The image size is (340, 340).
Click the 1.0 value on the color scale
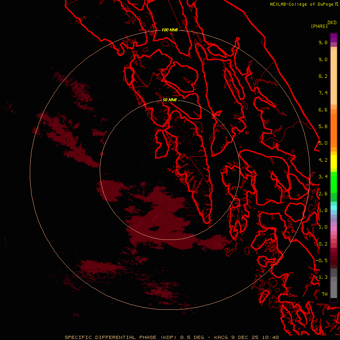[323, 227]
